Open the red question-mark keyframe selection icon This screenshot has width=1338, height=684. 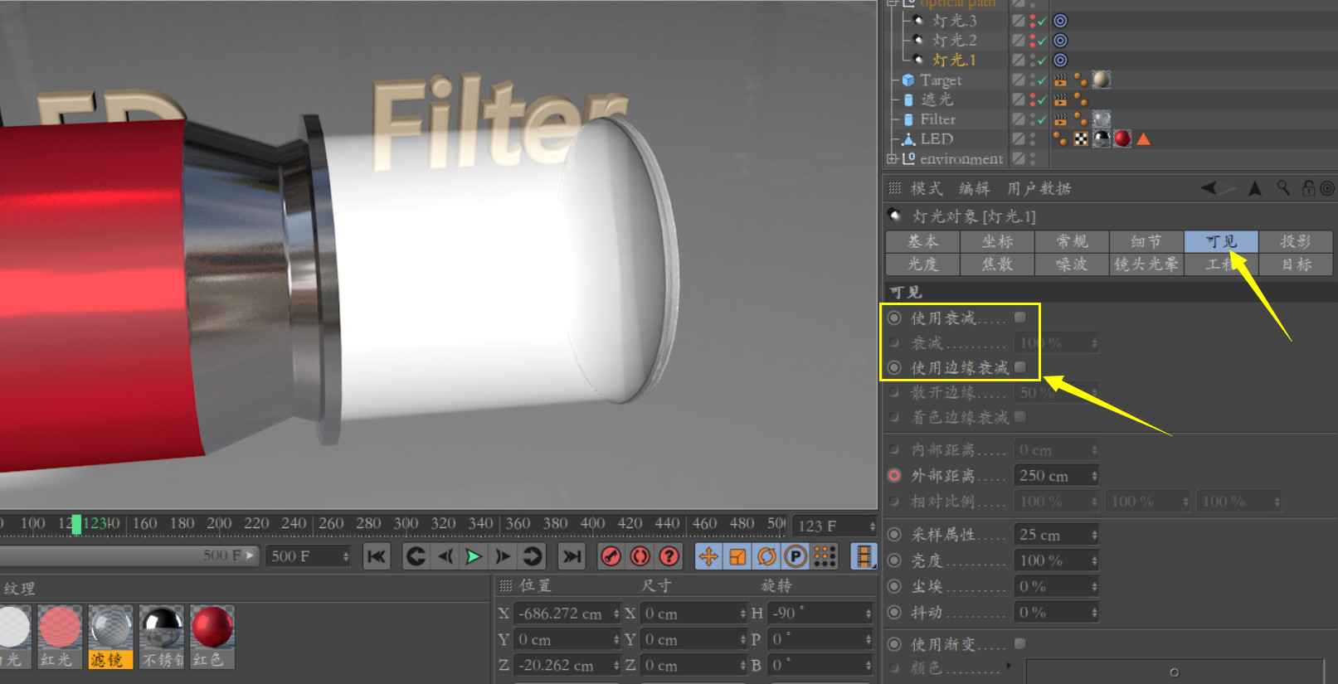click(669, 556)
